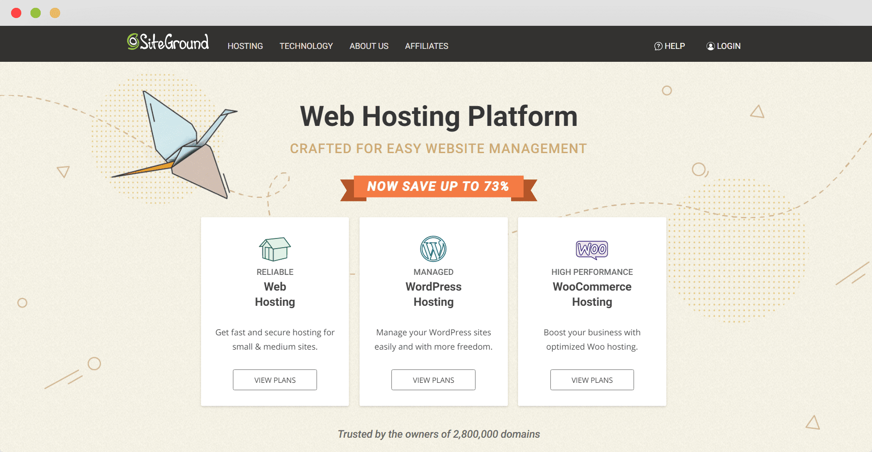
Task: Click the Web Hosting house icon
Action: tap(275, 249)
